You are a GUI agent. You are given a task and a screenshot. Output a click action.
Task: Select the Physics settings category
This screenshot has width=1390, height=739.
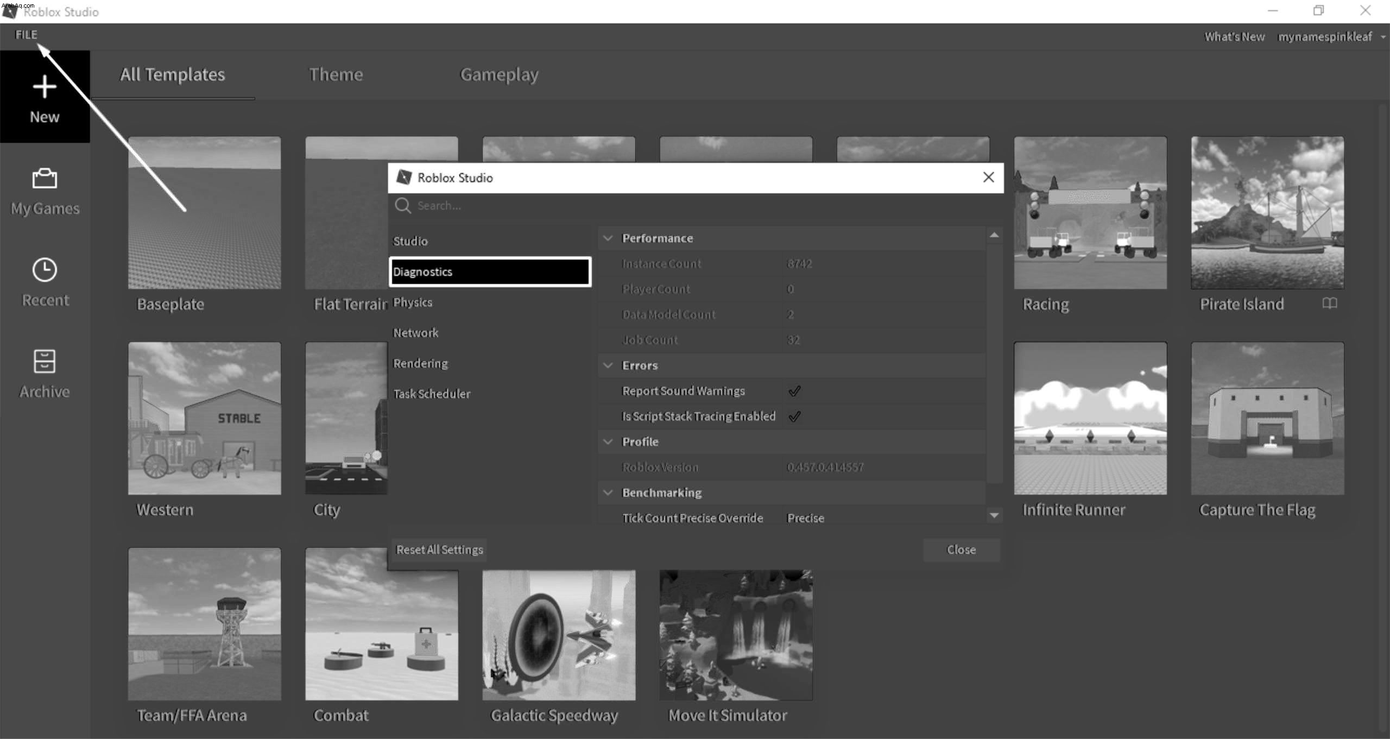pos(490,302)
